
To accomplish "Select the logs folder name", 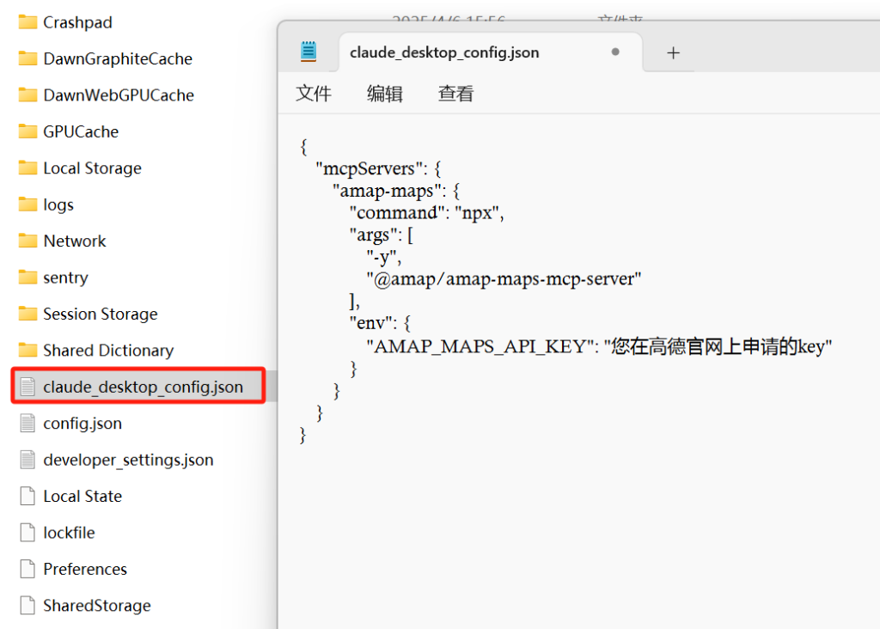I will (x=58, y=205).
